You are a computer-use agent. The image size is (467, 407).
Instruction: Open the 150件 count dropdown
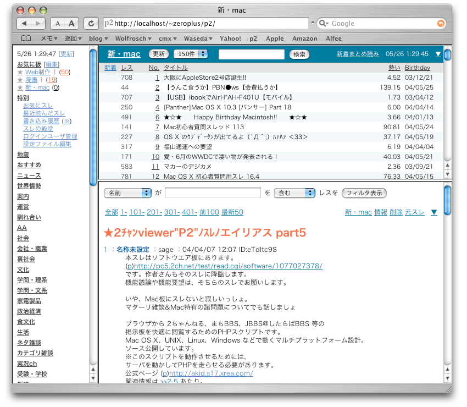(191, 54)
